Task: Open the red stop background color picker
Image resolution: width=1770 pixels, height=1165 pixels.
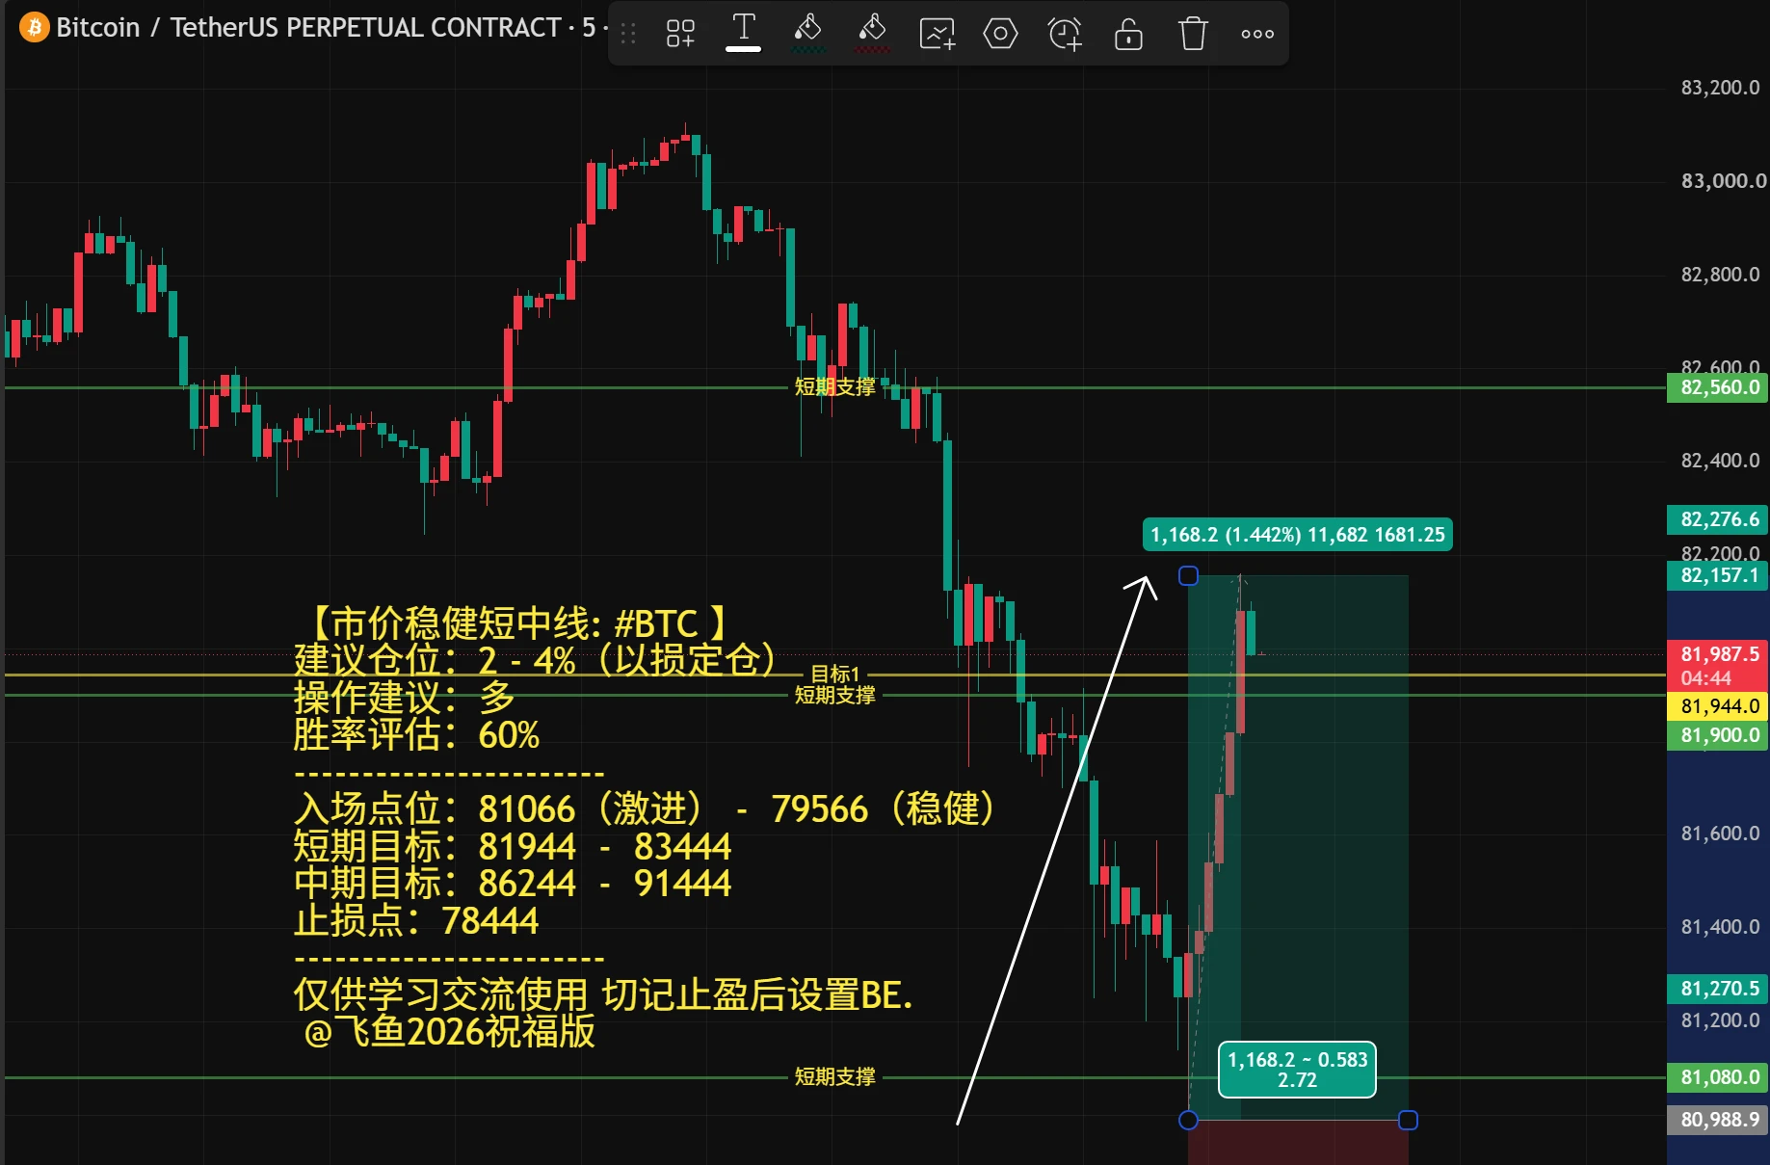Action: click(872, 34)
